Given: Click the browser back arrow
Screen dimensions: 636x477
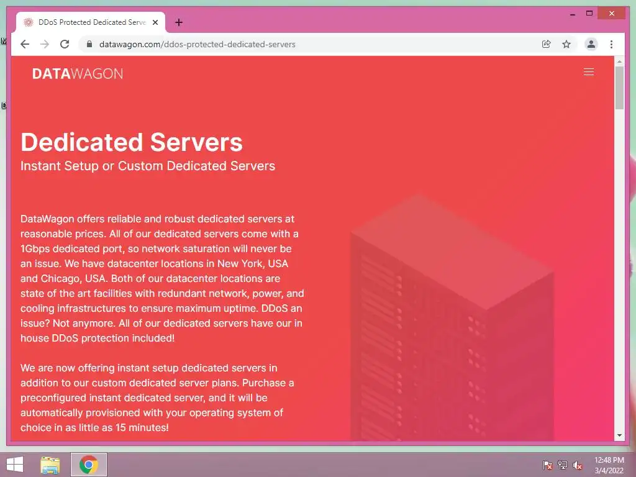Looking at the screenshot, I should coord(25,44).
